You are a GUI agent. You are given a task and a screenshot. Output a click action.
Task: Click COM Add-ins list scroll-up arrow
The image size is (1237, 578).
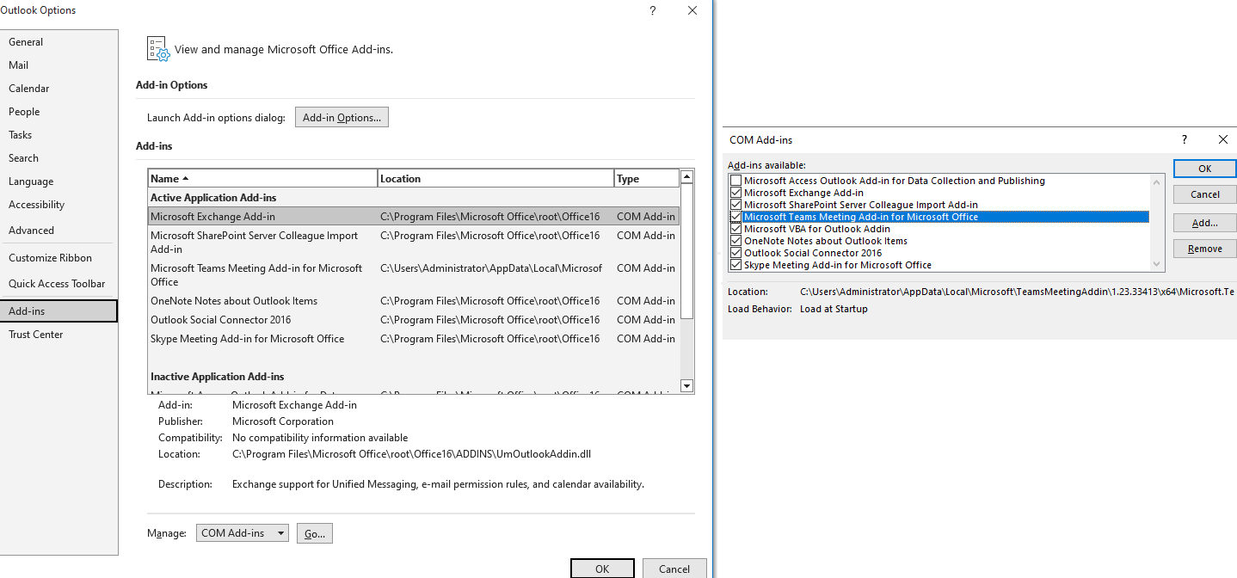[x=1158, y=181]
